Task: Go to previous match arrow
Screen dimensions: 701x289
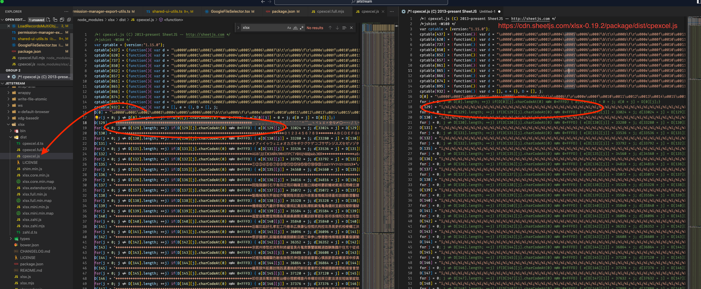Action: (x=330, y=28)
